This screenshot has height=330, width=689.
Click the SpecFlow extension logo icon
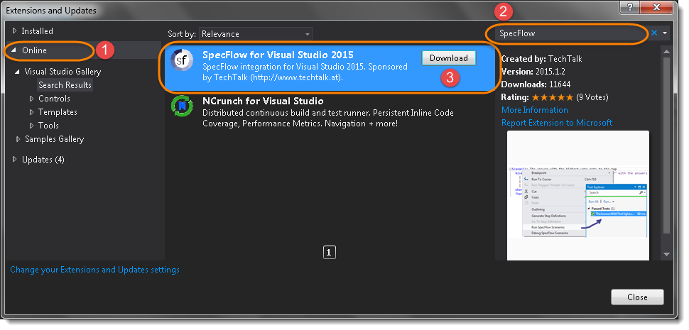181,60
